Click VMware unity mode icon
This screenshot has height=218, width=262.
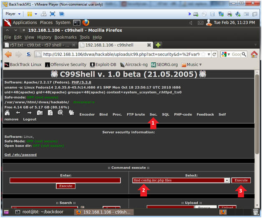[x=62, y=14]
